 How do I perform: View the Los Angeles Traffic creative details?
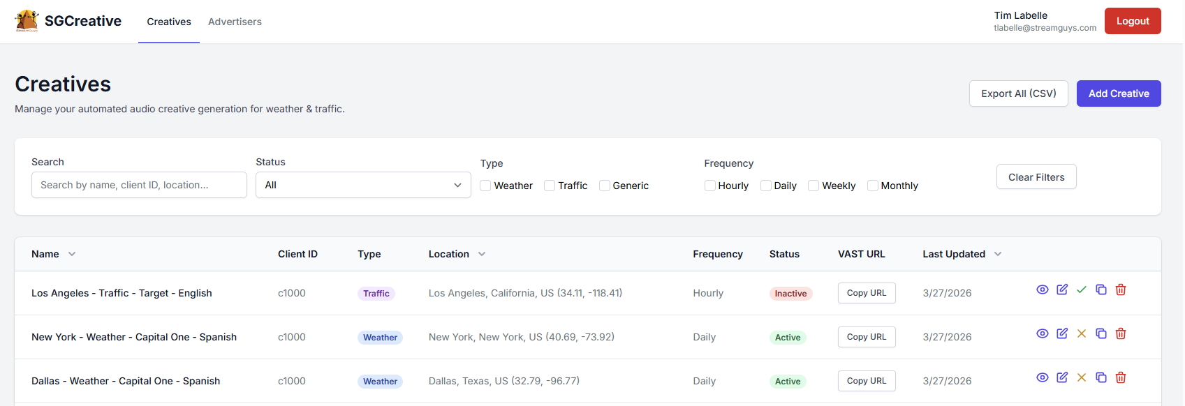(x=1042, y=290)
